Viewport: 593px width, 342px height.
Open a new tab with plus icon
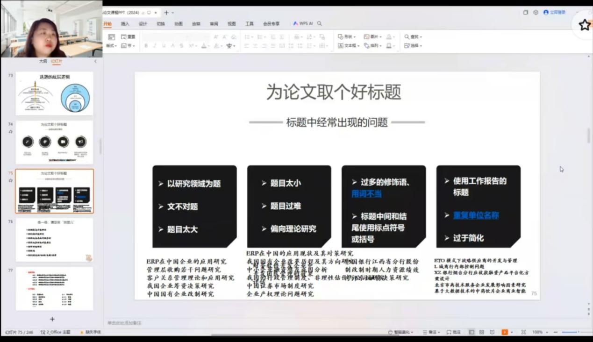166,13
